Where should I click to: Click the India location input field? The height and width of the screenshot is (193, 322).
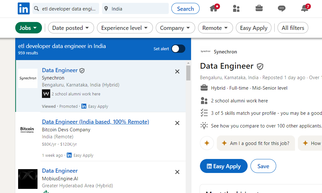138,9
